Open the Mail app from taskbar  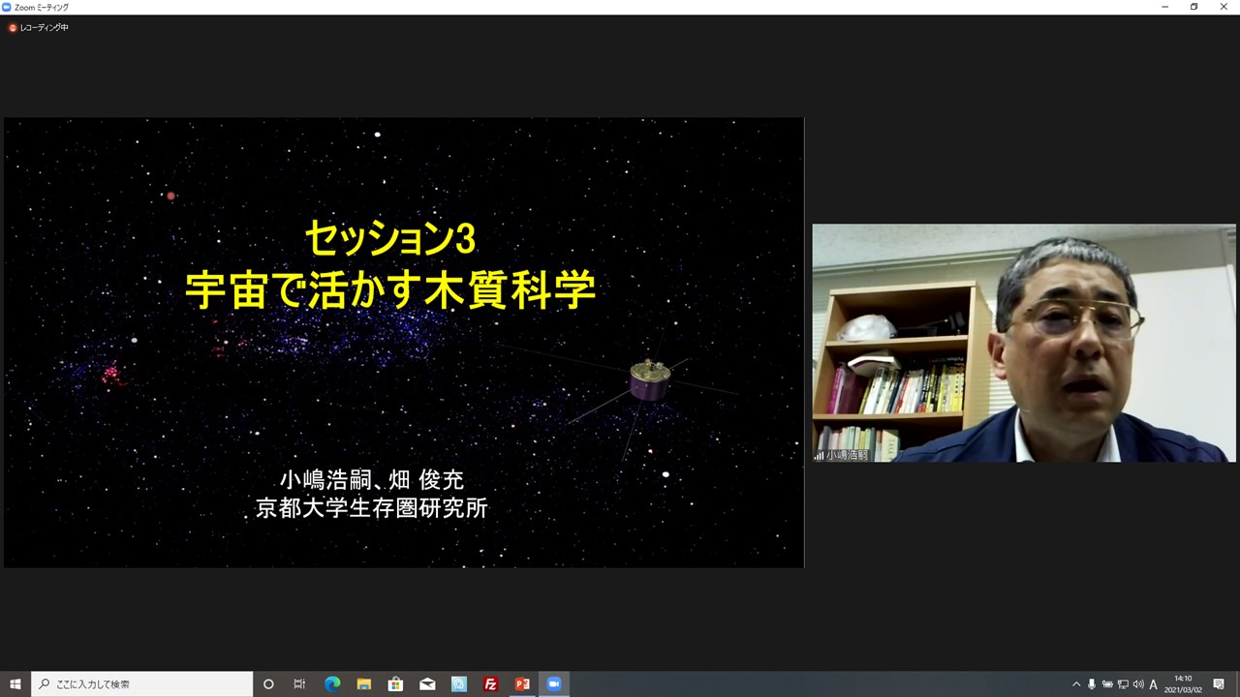[427, 684]
